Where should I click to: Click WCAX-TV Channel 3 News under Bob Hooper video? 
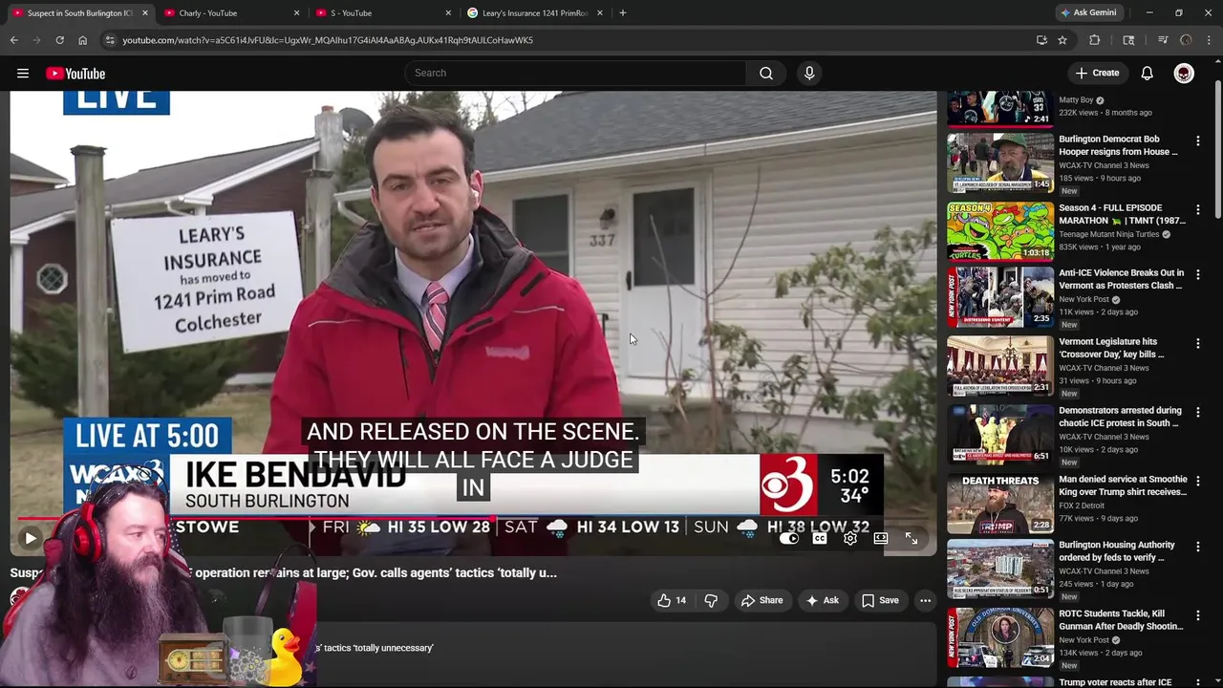(x=1104, y=165)
